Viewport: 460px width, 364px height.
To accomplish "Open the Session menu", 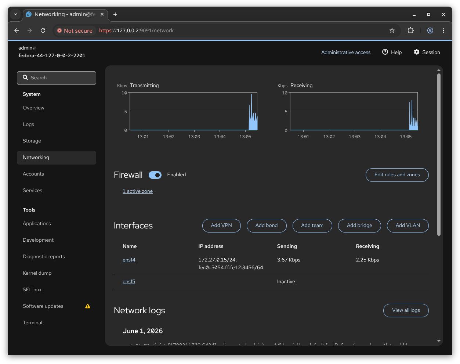I will pos(427,52).
